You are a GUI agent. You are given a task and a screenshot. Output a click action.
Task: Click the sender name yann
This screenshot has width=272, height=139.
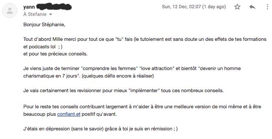tap(29, 7)
